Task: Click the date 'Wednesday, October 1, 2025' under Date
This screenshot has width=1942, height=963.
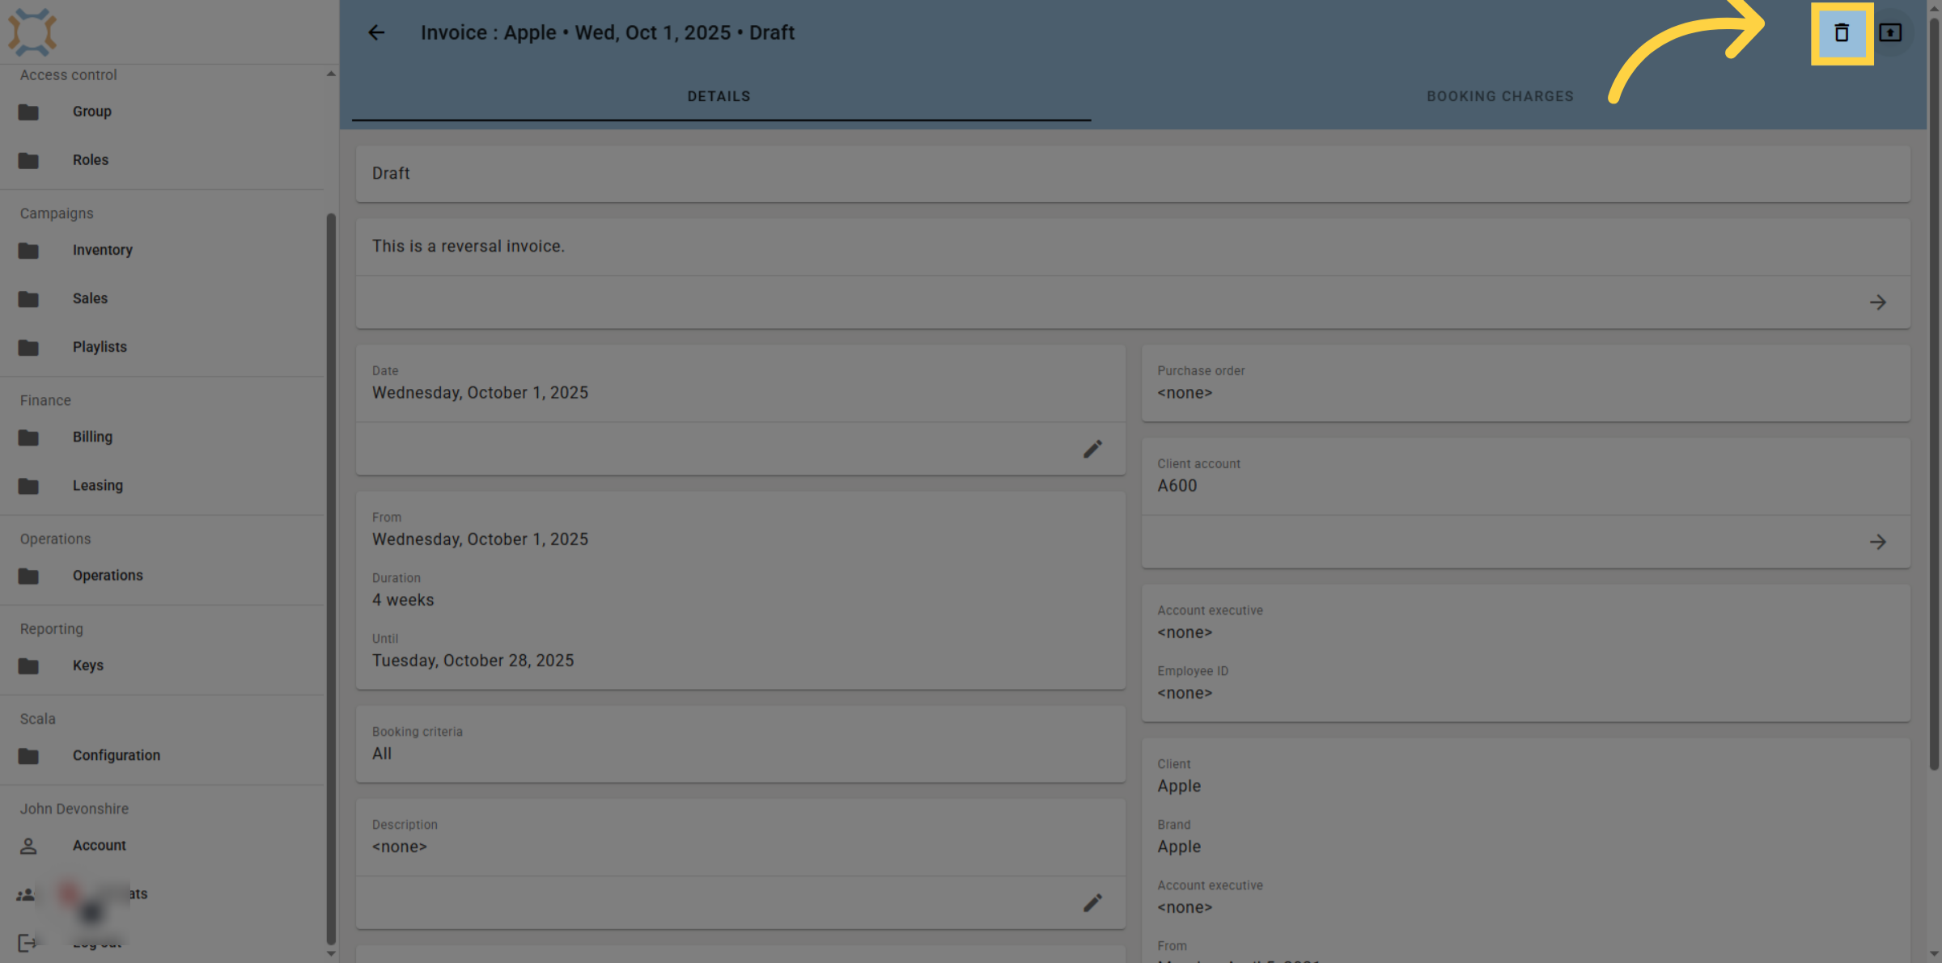Action: 480,393
